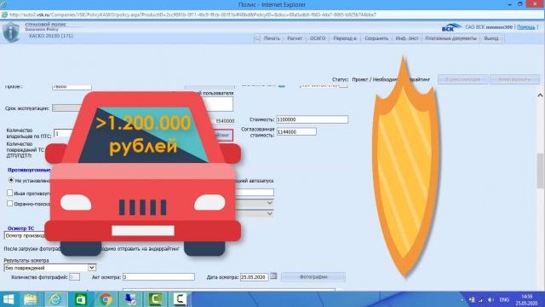Image resolution: width=545 pixels, height=307 pixels.
Task: Click the Акт осмотра input field
Action: (x=158, y=277)
